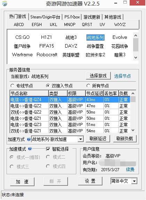Select H1Z1 in game list
Image resolution: width=146 pixels, height=200 pixels.
[x=46, y=37]
